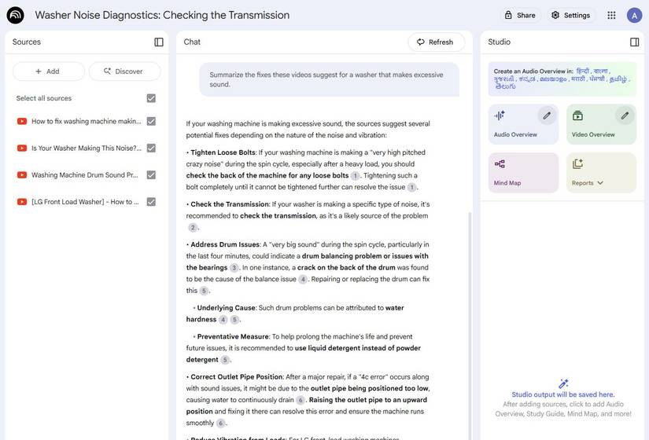Open source 'How to fix washing machine makin...'
Viewport: 649px width, 440px height.
click(86, 121)
